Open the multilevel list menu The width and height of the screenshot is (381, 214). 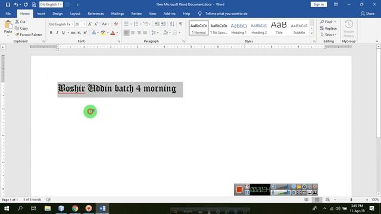146,24
